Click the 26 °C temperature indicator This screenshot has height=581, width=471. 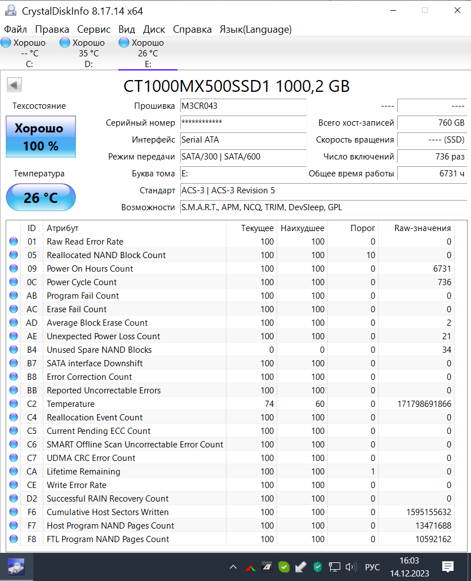point(41,197)
